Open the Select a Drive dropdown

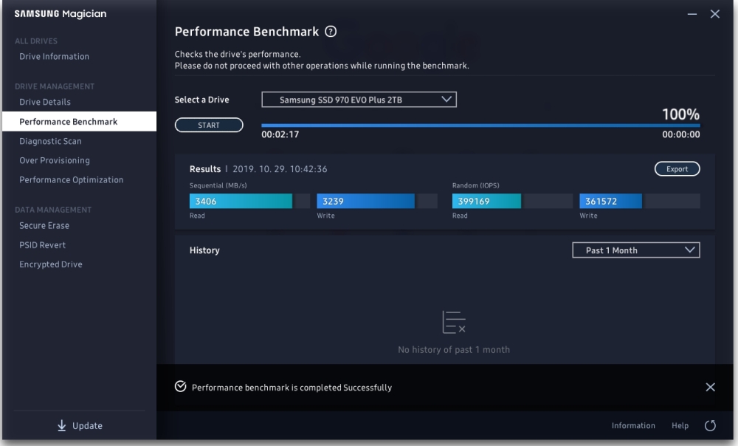359,100
